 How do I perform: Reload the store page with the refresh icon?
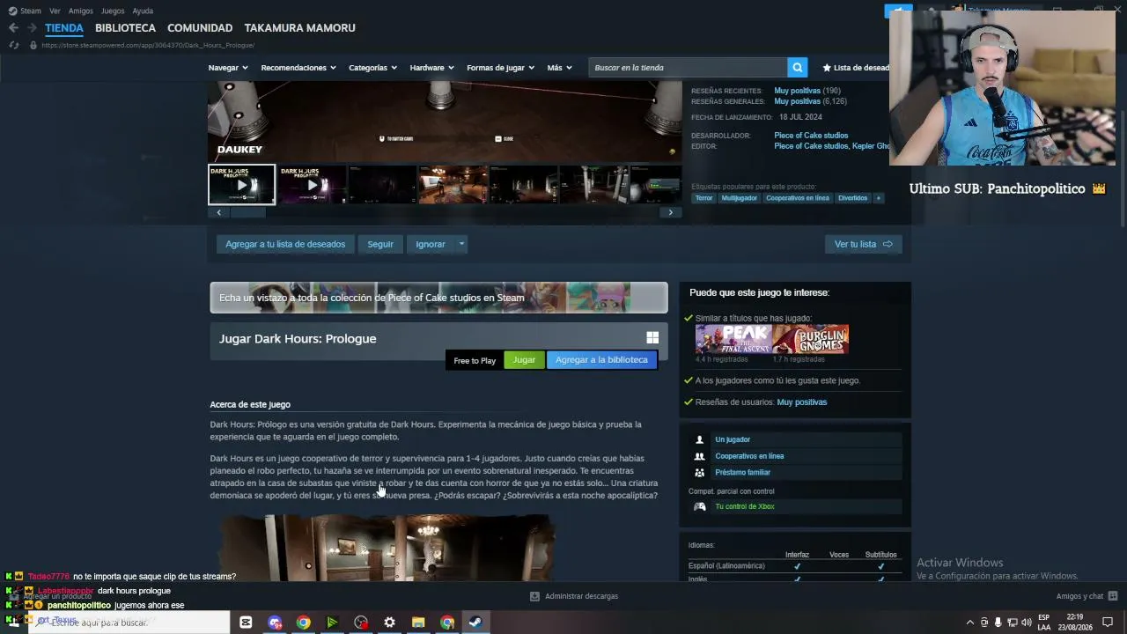point(13,45)
